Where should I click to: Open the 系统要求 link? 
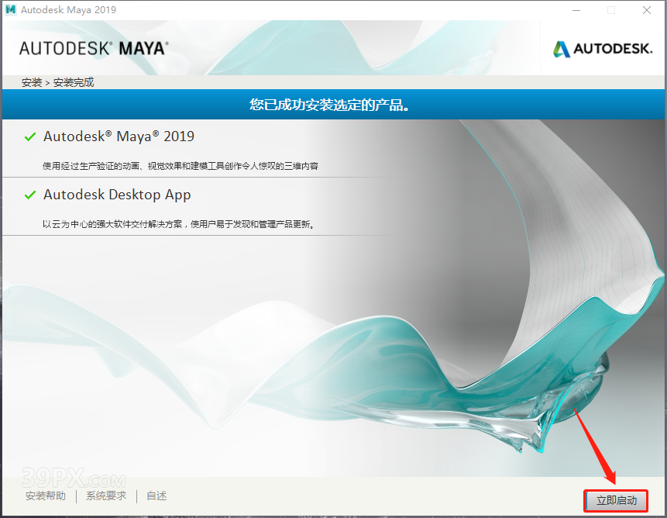click(106, 496)
